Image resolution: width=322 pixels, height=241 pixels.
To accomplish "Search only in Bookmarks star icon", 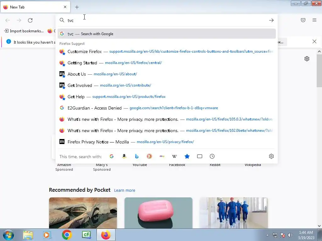I will (187, 156).
